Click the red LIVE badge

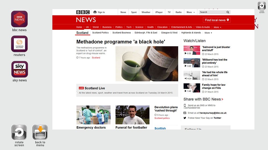[x=81, y=88]
